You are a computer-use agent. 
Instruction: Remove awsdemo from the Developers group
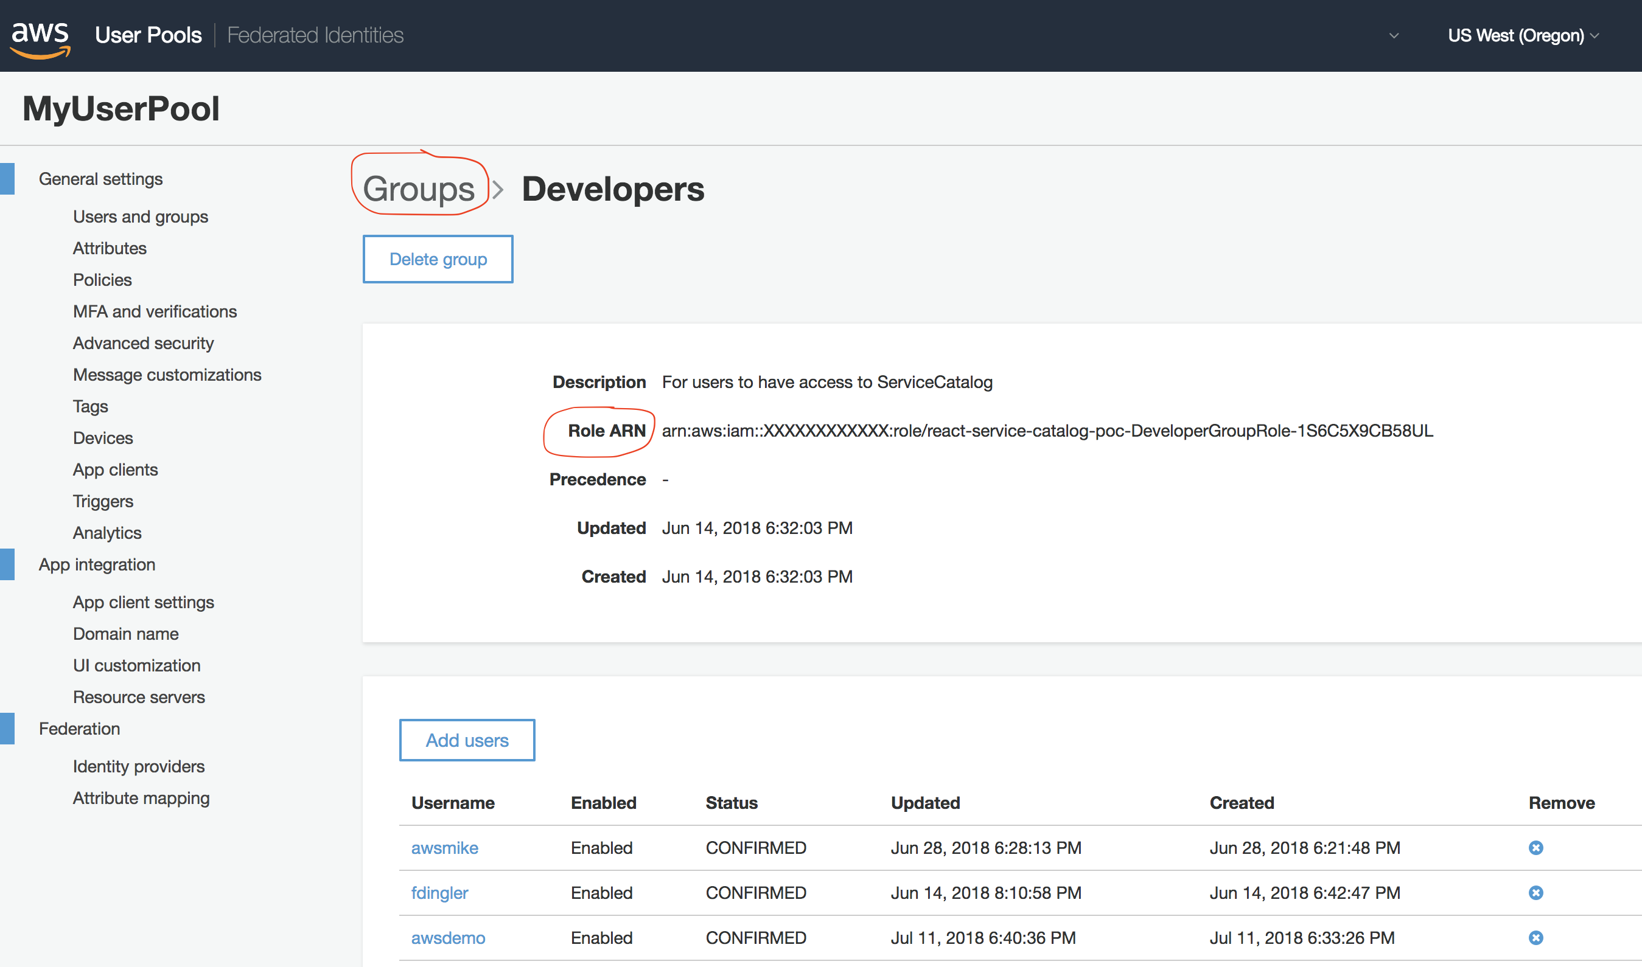pos(1536,938)
